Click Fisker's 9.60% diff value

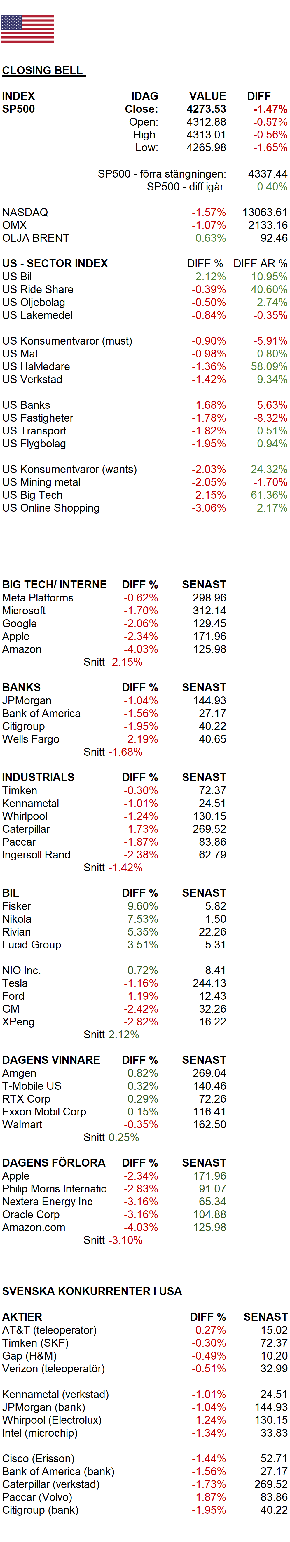tap(142, 906)
